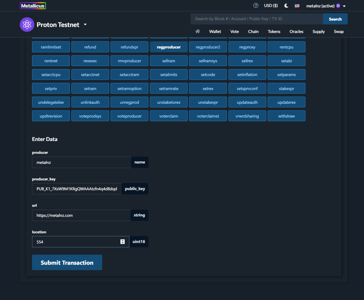364x300 pixels.
Task: Open the Swap menu
Action: click(339, 32)
